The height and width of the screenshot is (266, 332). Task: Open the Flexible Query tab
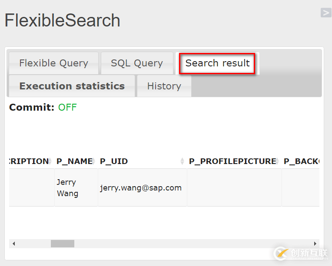click(53, 63)
